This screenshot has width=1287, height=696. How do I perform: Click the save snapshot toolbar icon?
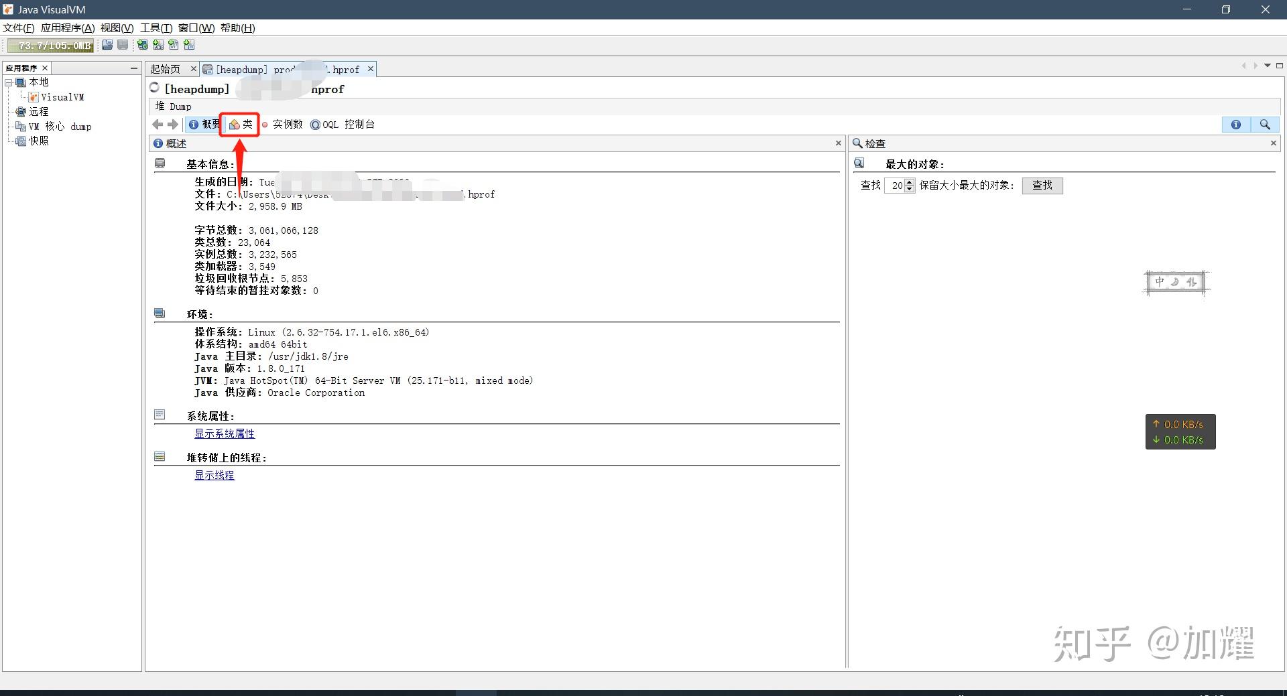click(x=123, y=45)
